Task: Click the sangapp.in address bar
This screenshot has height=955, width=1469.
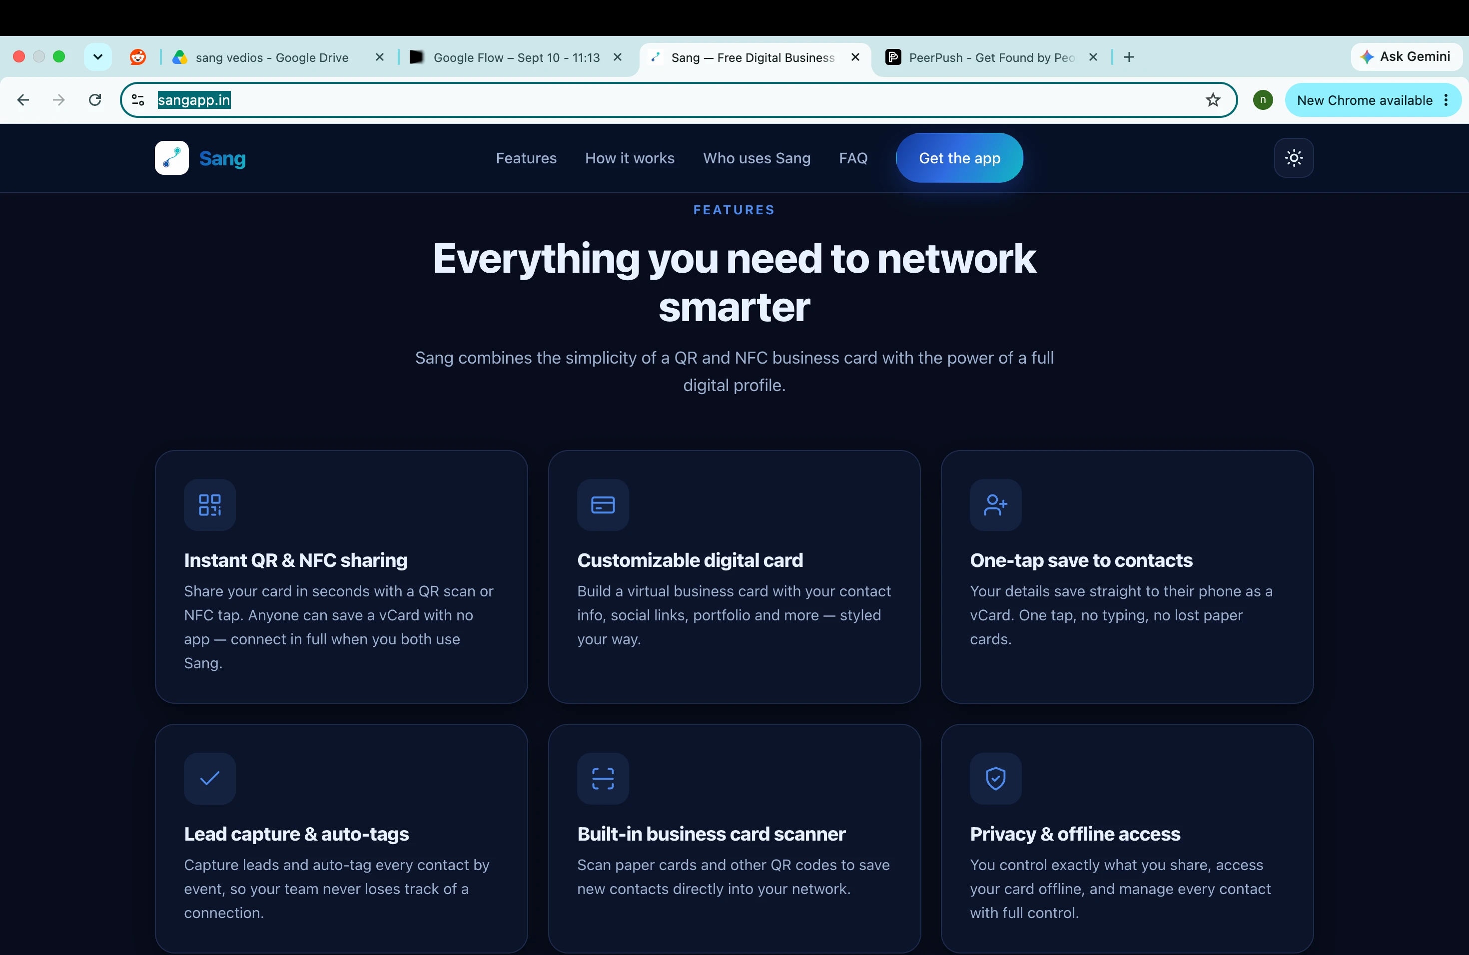Action: [x=679, y=100]
